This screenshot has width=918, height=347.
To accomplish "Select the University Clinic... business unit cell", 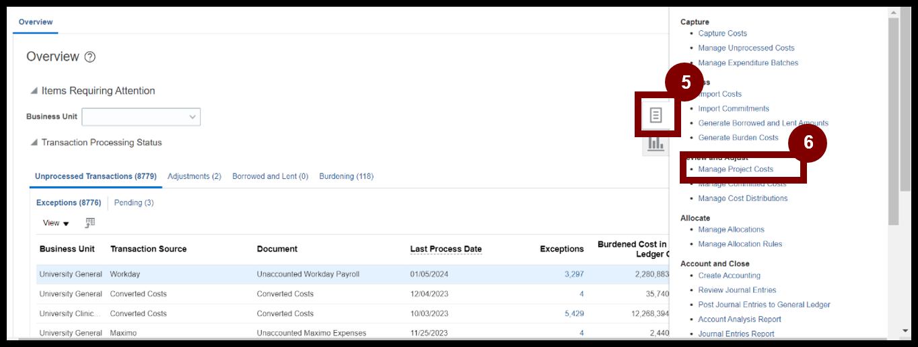I will click(71, 313).
